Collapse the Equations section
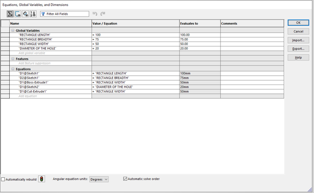Image resolution: width=314 pixels, height=193 pixels. tap(13, 69)
